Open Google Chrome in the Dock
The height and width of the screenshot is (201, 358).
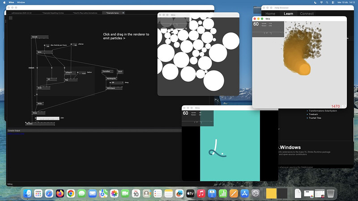pos(71,193)
